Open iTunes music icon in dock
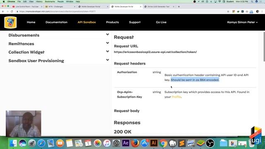The image size is (265, 149). click(107, 143)
